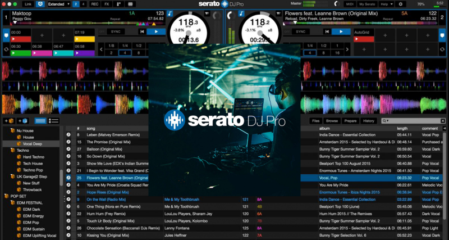Open the MIDI assign button
Screen dimensions: 449x240
click(350, 4)
